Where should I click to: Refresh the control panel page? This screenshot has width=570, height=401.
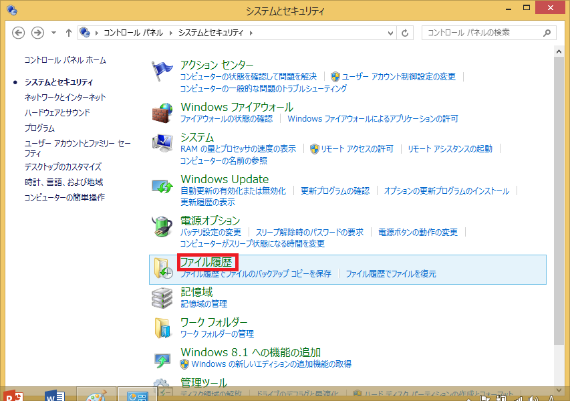(405, 33)
